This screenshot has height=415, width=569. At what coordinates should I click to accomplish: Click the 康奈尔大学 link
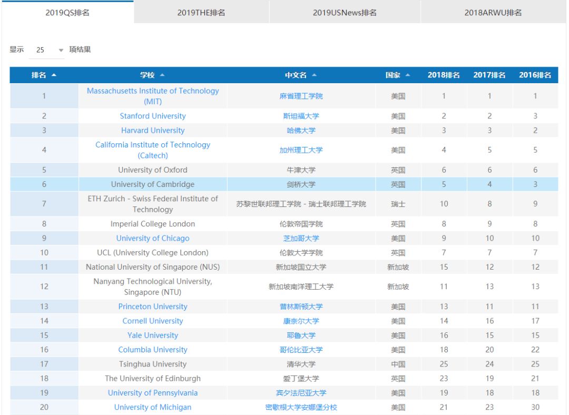pyautogui.click(x=301, y=321)
